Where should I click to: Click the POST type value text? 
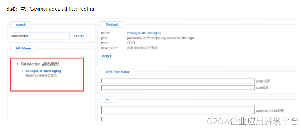[x=131, y=43]
